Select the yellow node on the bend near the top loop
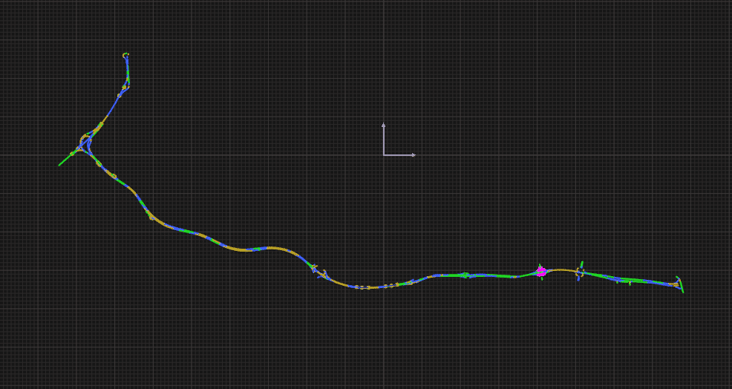 click(125, 88)
